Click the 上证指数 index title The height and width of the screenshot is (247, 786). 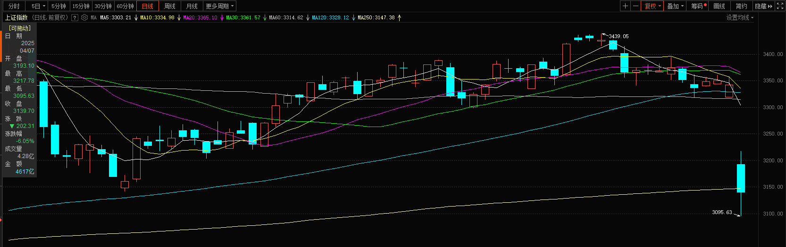click(x=17, y=17)
